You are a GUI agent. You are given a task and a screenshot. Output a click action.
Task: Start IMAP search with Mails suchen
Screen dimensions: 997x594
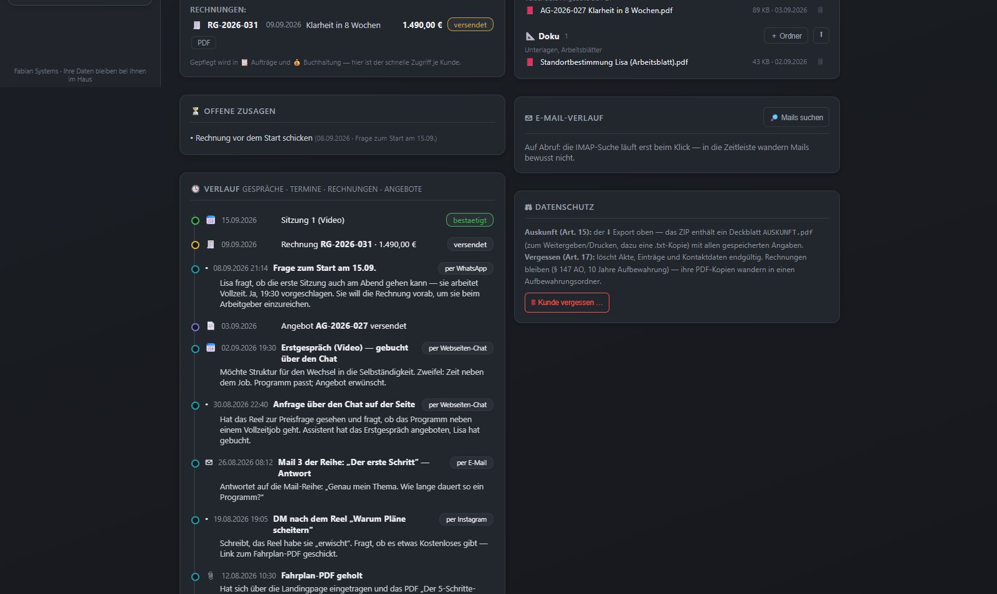796,117
